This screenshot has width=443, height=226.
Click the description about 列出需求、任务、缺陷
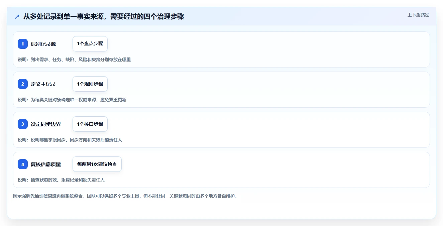[74, 60]
